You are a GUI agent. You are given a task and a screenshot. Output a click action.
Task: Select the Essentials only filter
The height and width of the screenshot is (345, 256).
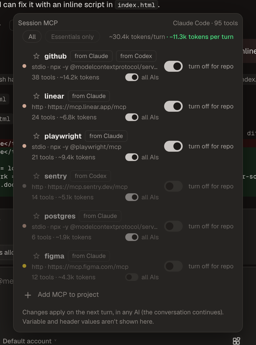72,37
